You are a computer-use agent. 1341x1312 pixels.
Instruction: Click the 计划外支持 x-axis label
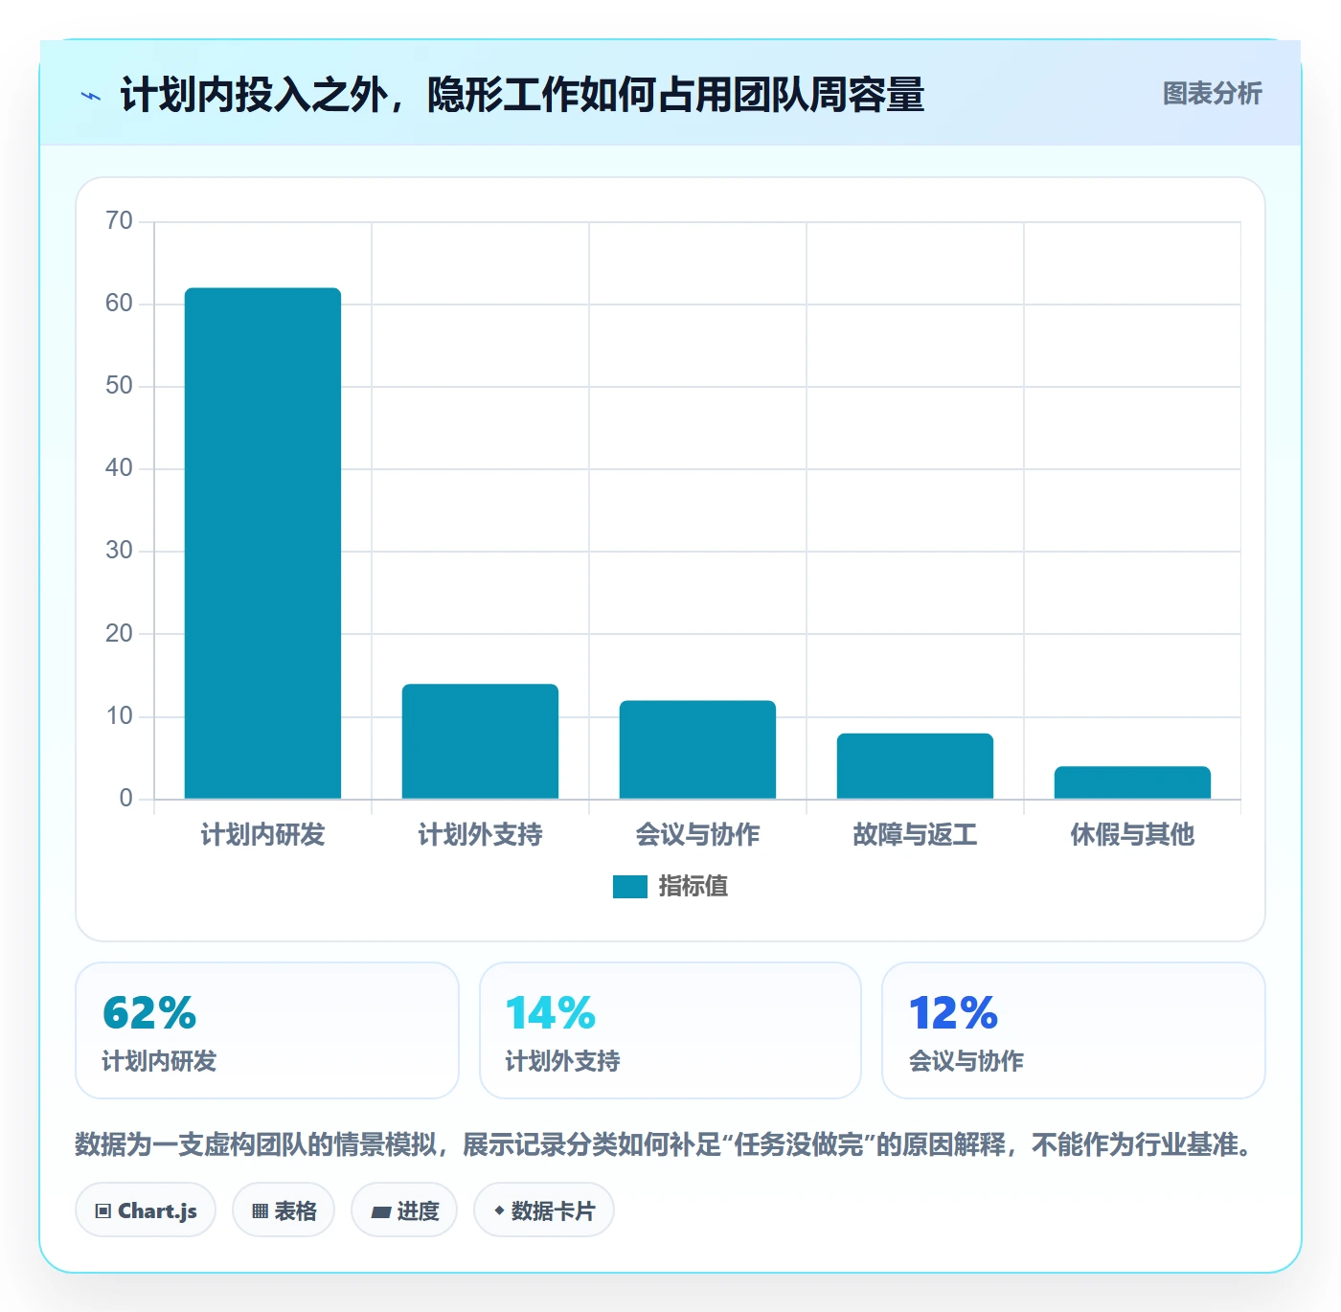pyautogui.click(x=480, y=835)
